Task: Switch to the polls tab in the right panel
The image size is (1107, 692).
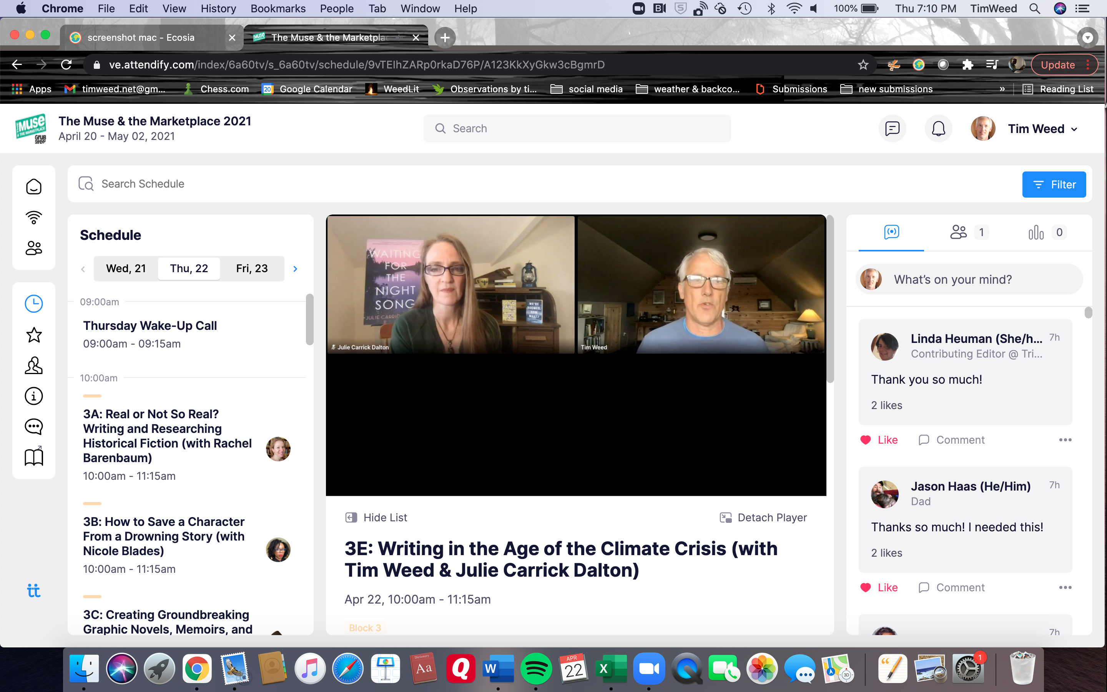Action: pyautogui.click(x=1036, y=233)
